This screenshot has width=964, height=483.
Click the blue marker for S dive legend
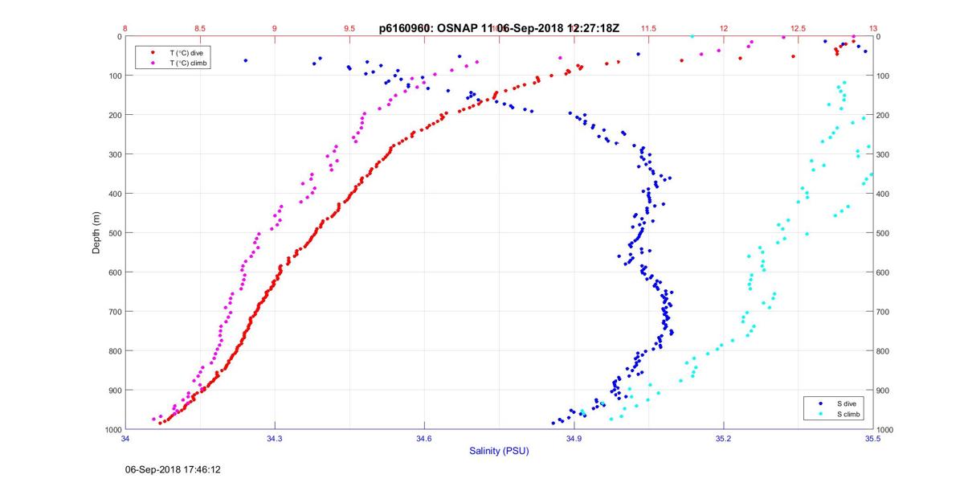click(819, 404)
